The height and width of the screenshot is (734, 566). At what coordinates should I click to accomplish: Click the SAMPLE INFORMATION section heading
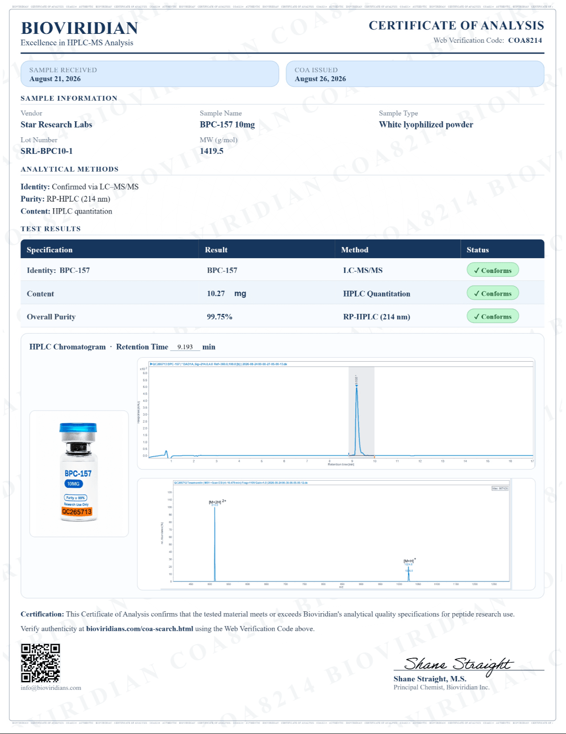(x=69, y=98)
